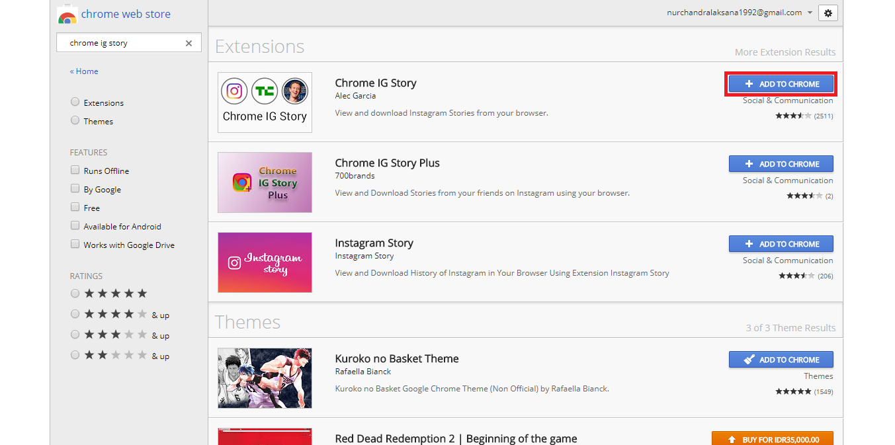Image resolution: width=895 pixels, height=445 pixels.
Task: Open the settings gear menu
Action: point(828,13)
